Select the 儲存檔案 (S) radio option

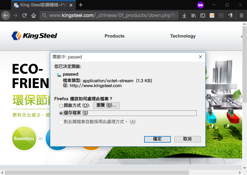61,113
